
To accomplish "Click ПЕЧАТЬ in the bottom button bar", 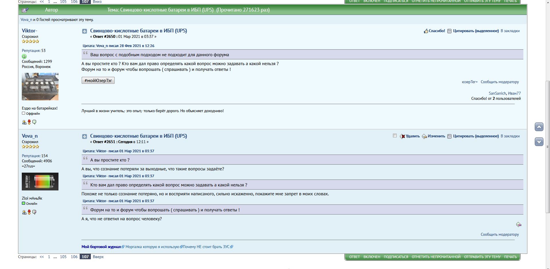I will 510,257.
